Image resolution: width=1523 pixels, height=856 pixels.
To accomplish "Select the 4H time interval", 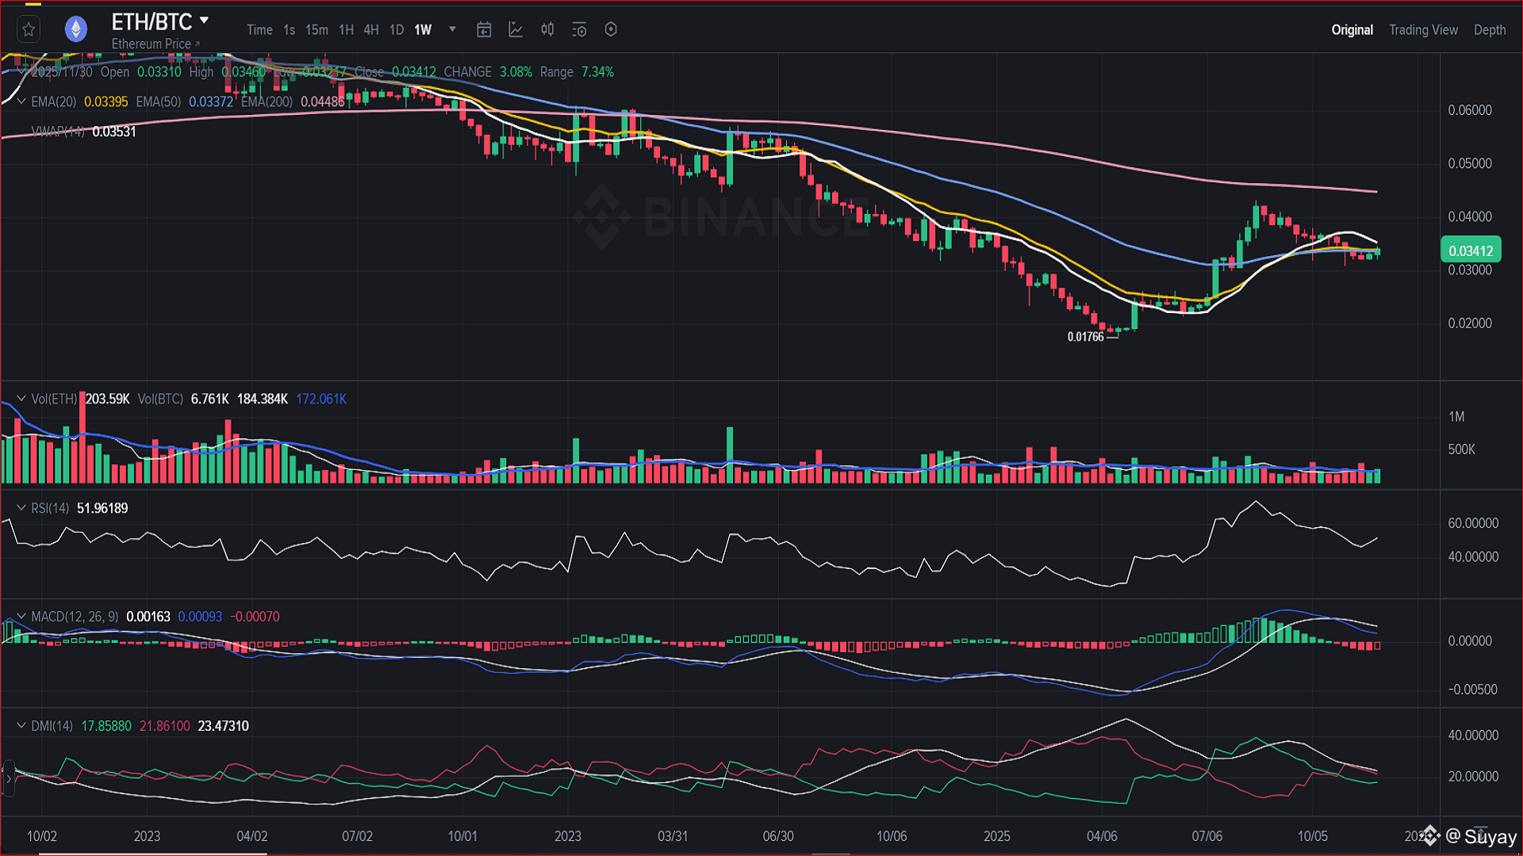I will pos(370,30).
